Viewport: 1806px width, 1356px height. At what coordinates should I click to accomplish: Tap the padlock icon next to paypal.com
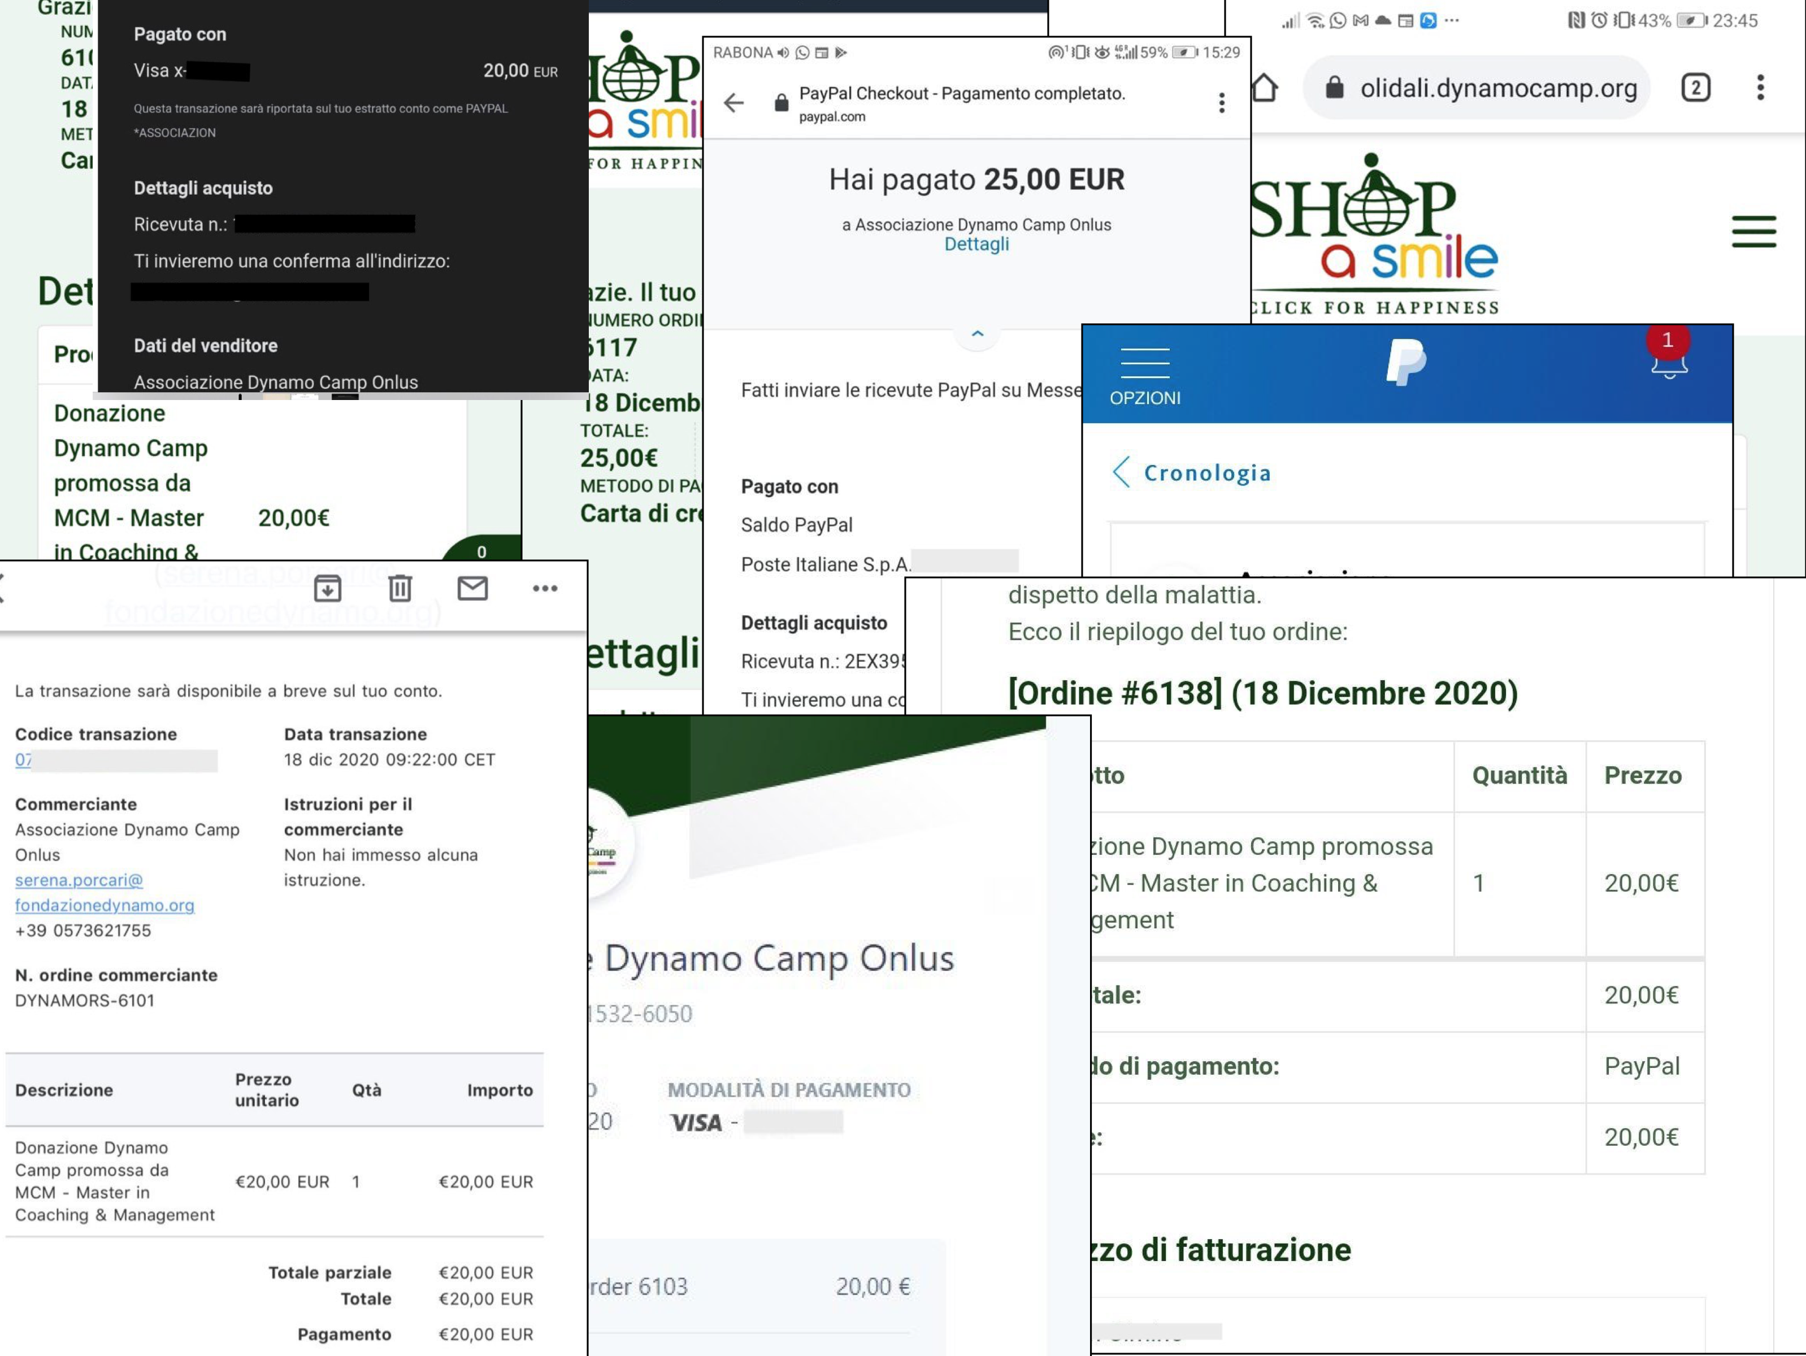[x=782, y=102]
